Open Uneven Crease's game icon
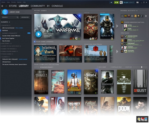The width and height of the screenshot is (149, 123). click(x=122, y=37)
